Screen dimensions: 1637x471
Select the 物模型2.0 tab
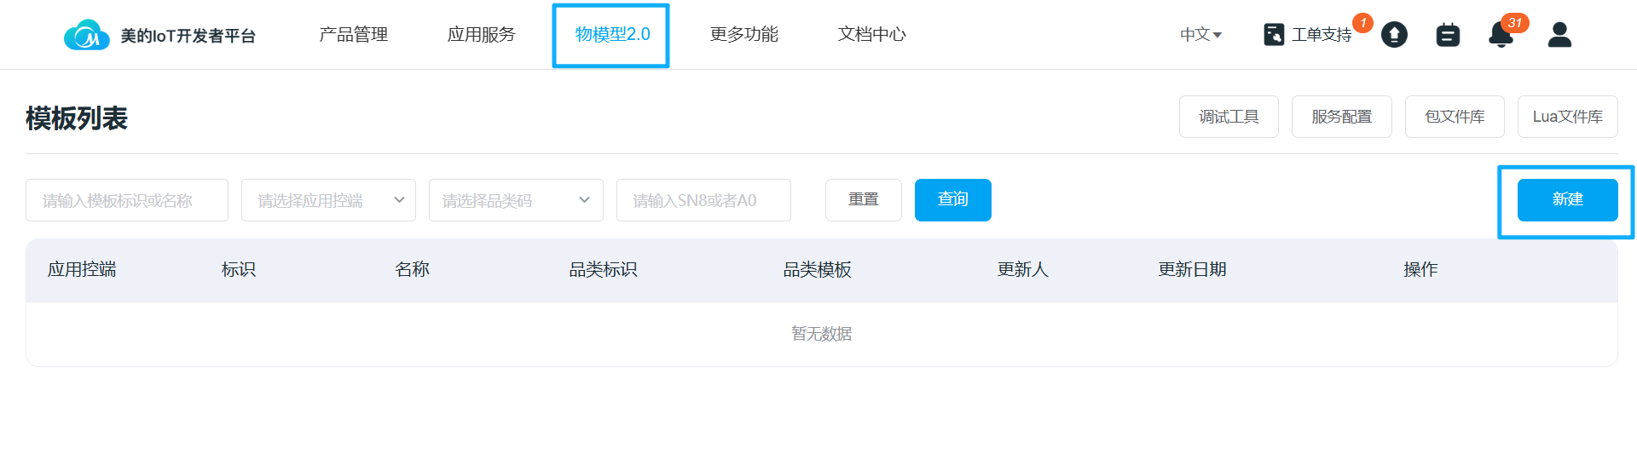pyautogui.click(x=611, y=35)
